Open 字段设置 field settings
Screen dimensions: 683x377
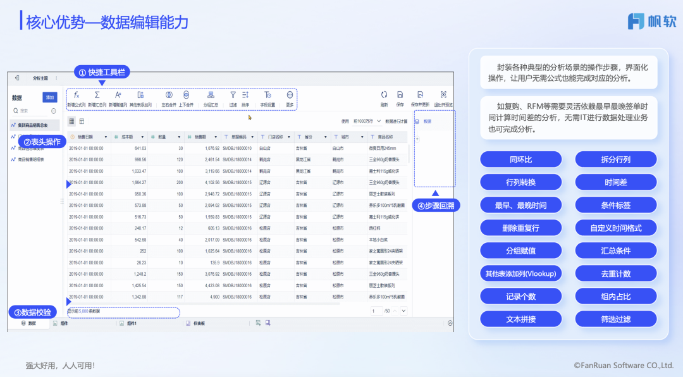click(268, 95)
